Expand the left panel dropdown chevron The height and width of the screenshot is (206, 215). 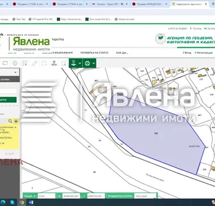click(16, 72)
